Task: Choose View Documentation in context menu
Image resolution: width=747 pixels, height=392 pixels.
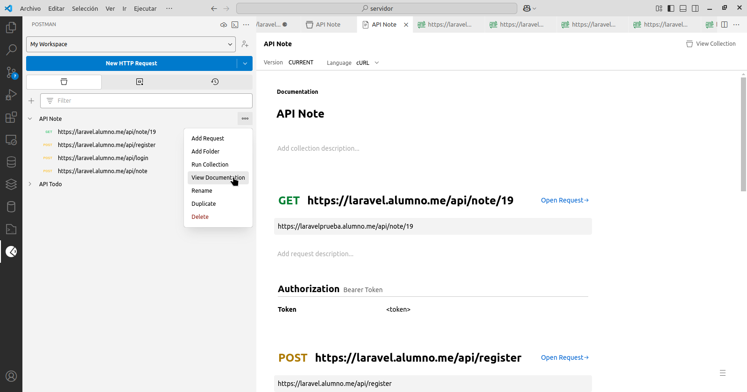Action: click(x=218, y=178)
